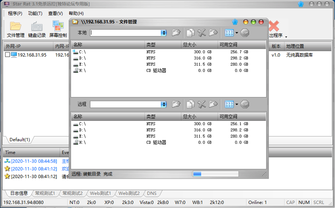Click remote pane up-folder icon

pyautogui.click(x=176, y=104)
